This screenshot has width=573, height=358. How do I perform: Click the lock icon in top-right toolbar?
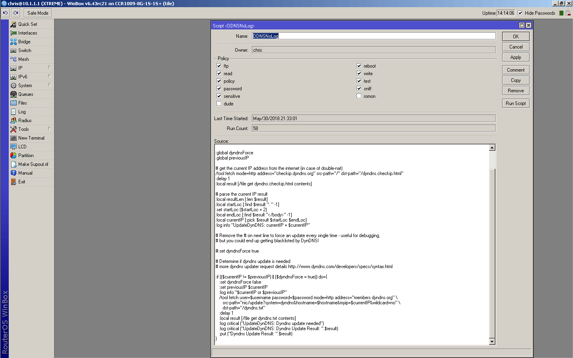click(569, 13)
